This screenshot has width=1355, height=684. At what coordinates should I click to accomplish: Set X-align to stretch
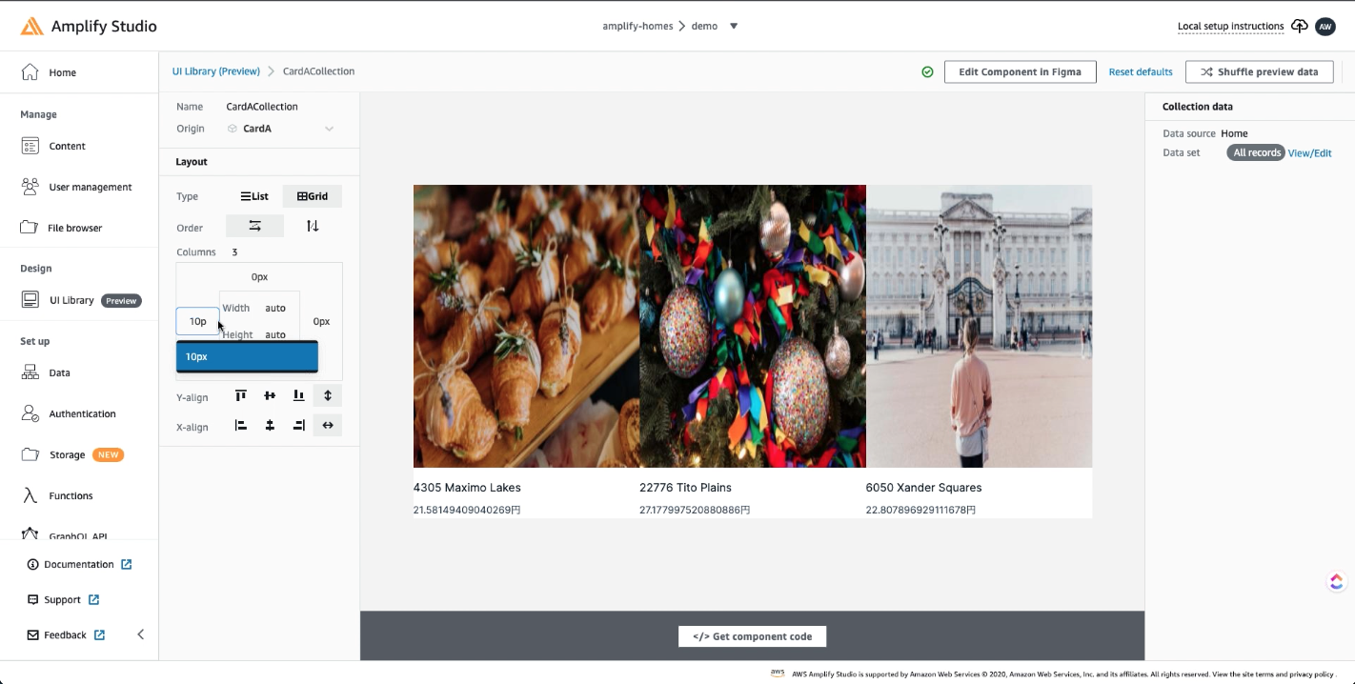(328, 425)
